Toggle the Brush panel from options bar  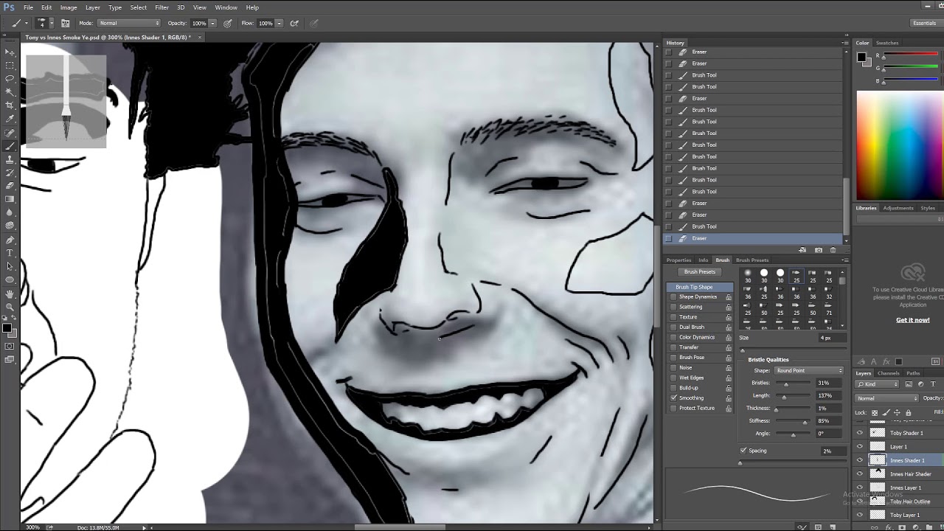(65, 23)
